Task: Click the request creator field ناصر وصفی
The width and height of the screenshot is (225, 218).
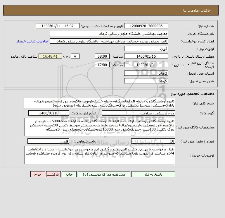Action: coord(109,41)
